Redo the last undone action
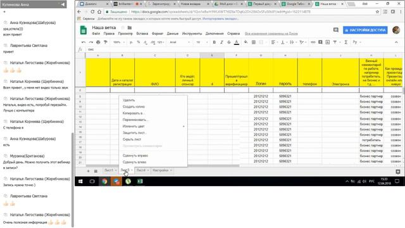 (x=90, y=42)
